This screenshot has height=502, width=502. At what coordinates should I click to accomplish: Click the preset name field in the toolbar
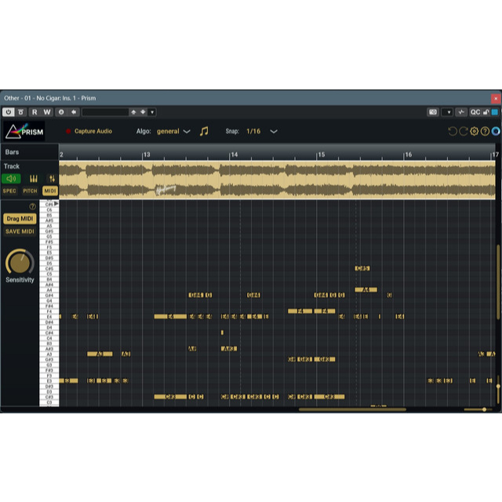coord(105,112)
